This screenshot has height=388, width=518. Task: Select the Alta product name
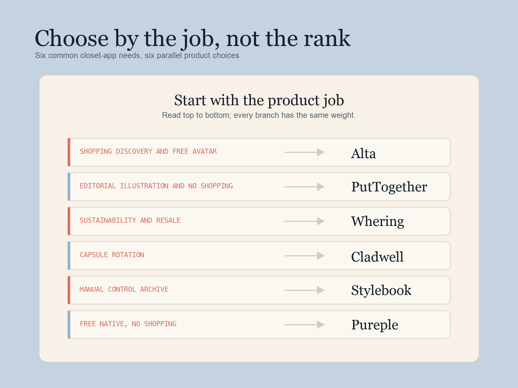click(x=363, y=153)
